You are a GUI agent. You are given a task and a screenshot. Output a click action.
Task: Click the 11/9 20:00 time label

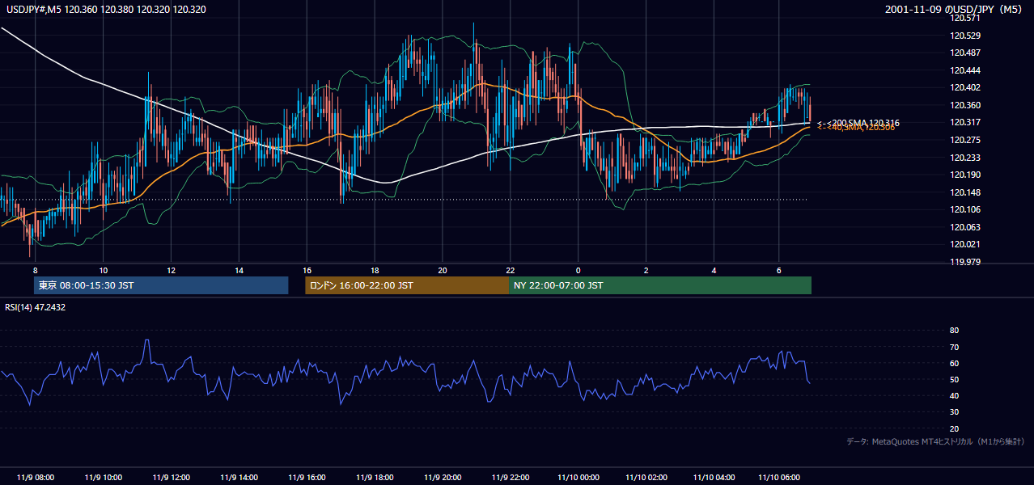point(443,477)
